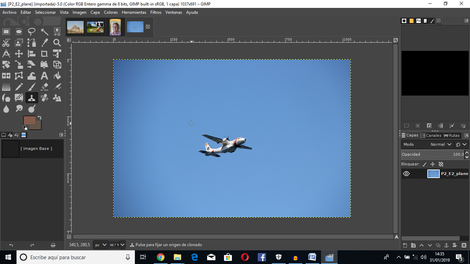Select the Pencil tool
Screen dimensions: 470x264
click(19, 87)
